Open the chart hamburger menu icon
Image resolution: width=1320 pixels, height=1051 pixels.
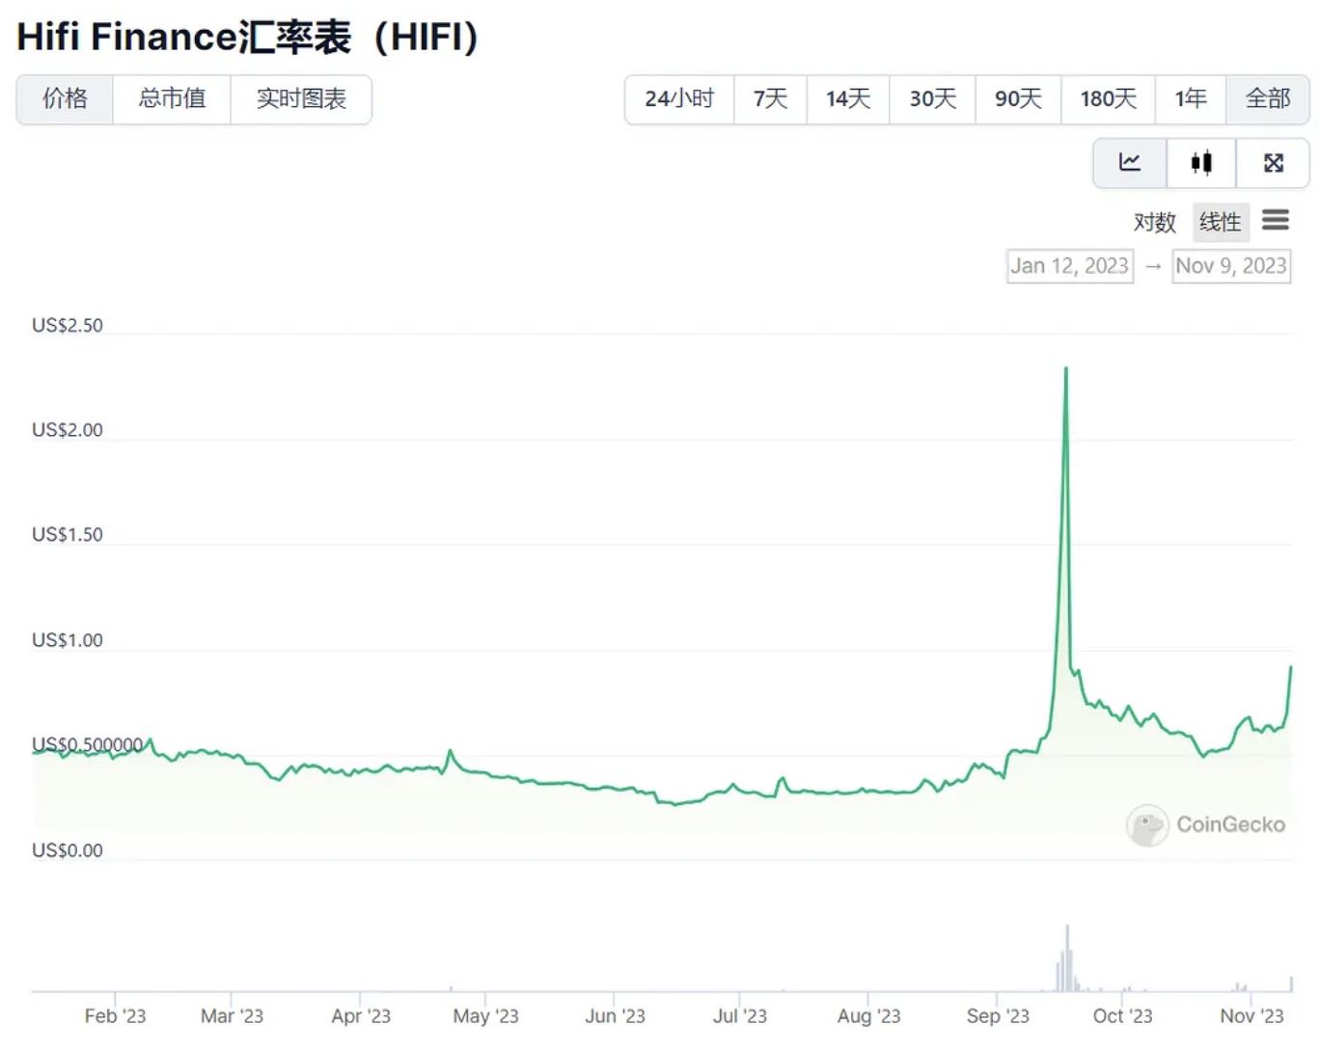point(1276,221)
